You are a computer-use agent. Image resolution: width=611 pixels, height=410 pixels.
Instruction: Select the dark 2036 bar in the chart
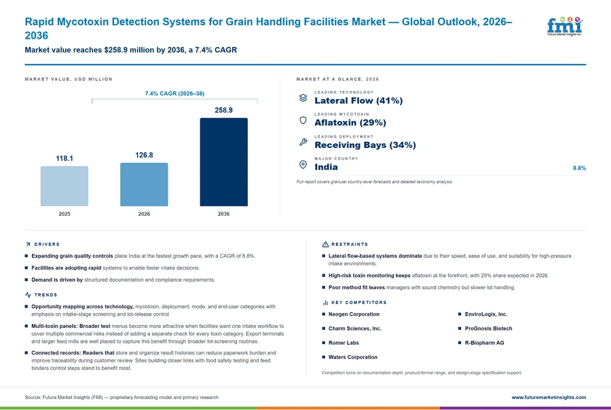coord(223,162)
